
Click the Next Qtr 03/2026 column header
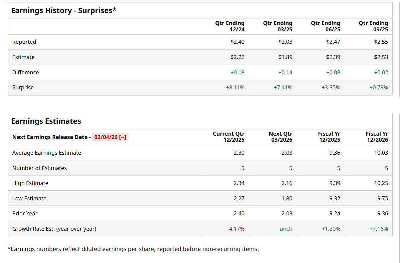[280, 137]
